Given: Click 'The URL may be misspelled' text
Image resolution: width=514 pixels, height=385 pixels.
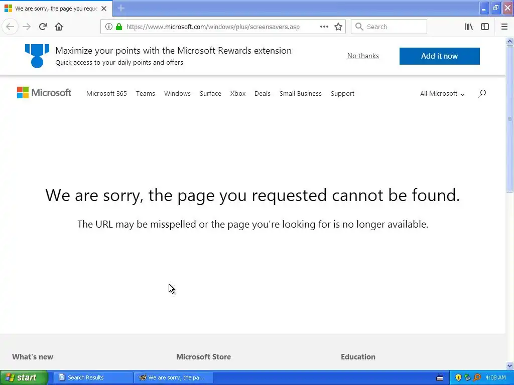Looking at the screenshot, I should (x=253, y=224).
